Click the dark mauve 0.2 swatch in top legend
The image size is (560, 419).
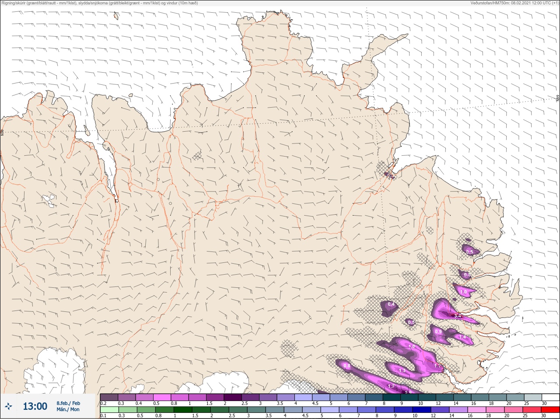point(109,397)
